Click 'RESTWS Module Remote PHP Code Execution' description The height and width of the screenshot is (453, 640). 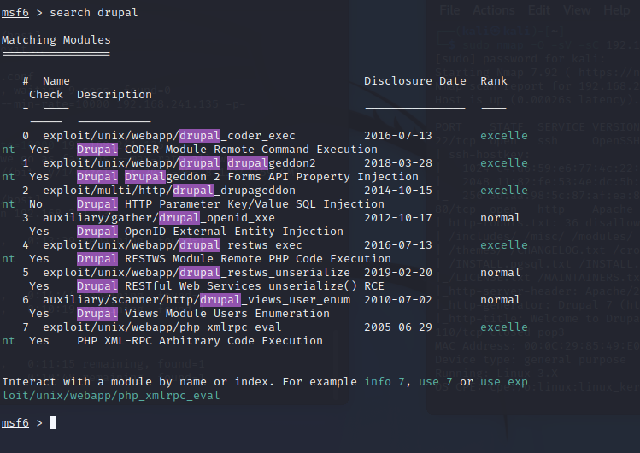tap(258, 259)
